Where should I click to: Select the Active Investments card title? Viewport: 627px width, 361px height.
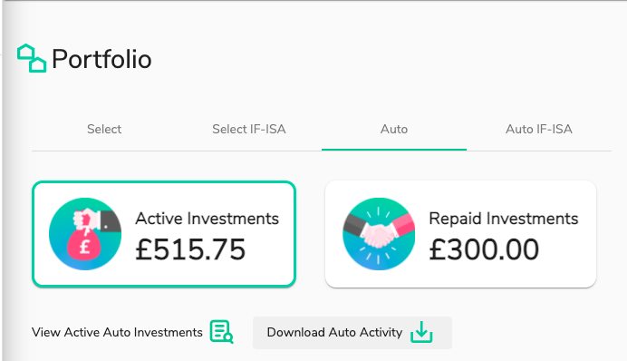[207, 219]
